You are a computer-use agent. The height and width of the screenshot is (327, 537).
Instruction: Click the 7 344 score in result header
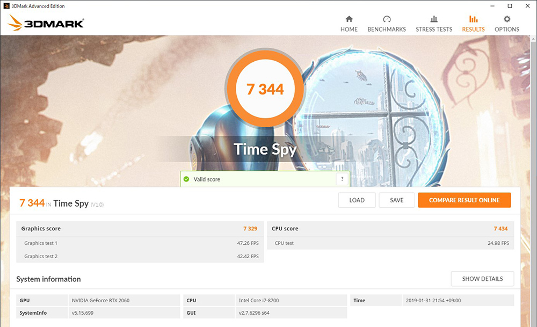pos(32,203)
